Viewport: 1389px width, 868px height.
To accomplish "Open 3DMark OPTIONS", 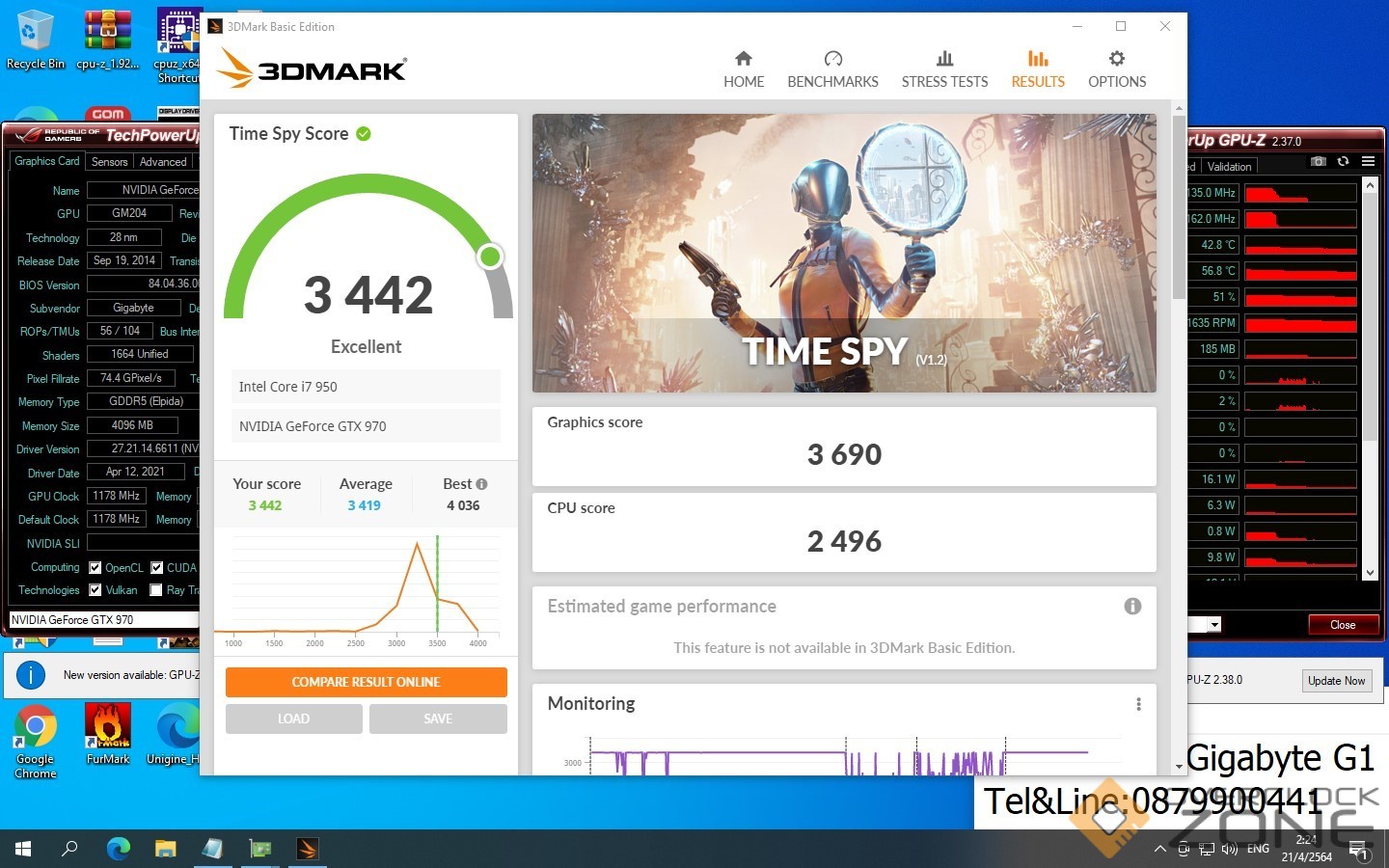I will [1117, 69].
